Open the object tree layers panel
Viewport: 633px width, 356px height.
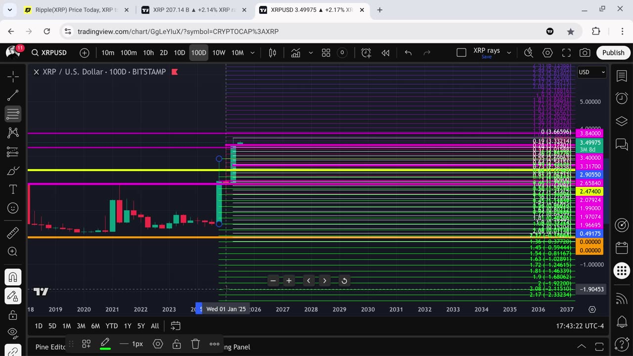click(622, 121)
